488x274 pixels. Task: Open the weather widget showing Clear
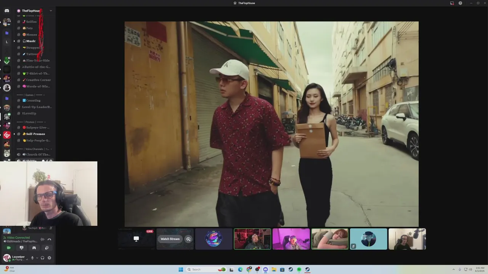pos(9,269)
